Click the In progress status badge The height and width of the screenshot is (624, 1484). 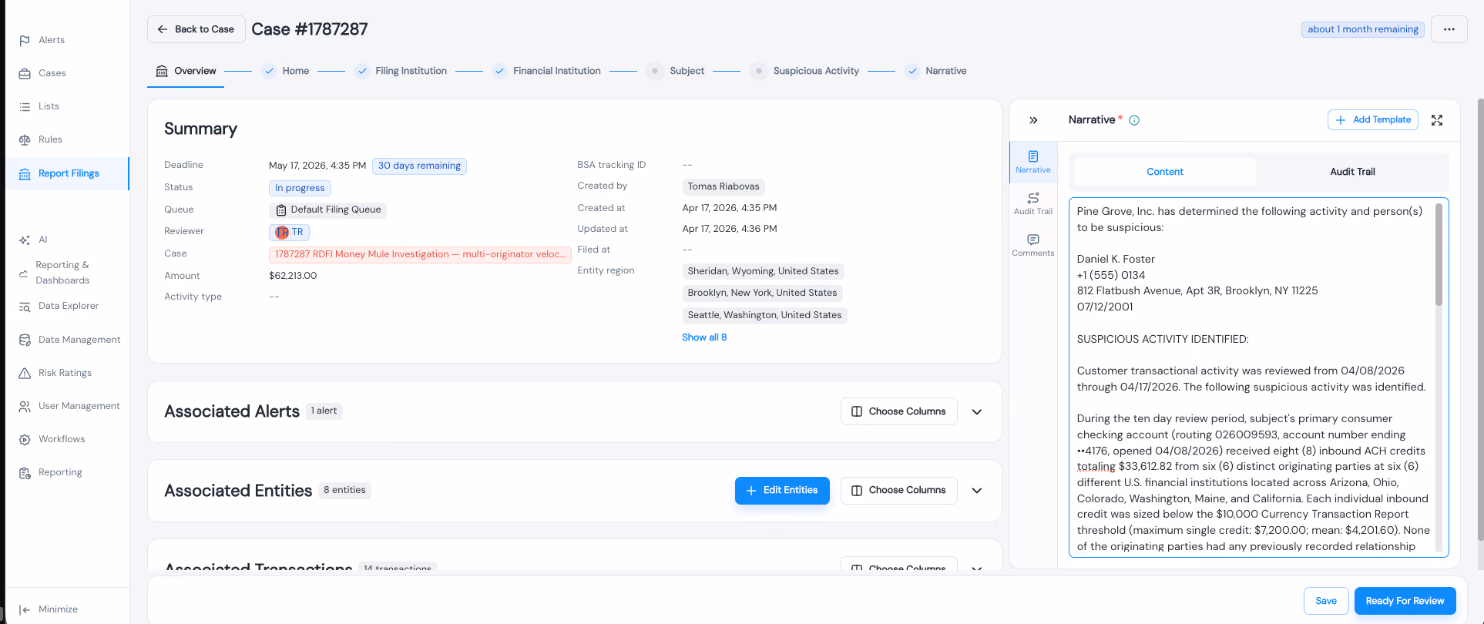pyautogui.click(x=300, y=188)
